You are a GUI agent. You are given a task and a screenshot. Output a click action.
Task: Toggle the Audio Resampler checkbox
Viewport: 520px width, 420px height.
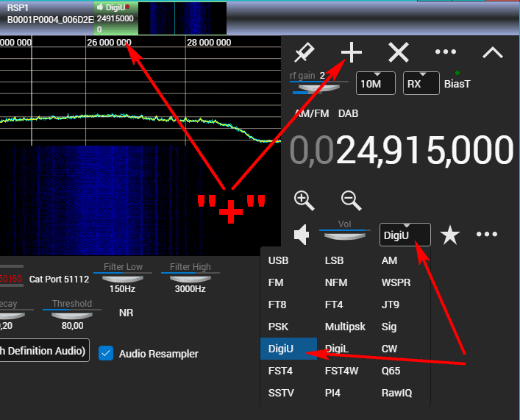[107, 354]
